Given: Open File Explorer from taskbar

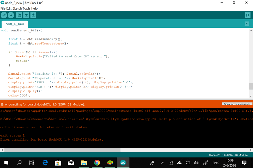Looking at the screenshot, I should [84, 163].
